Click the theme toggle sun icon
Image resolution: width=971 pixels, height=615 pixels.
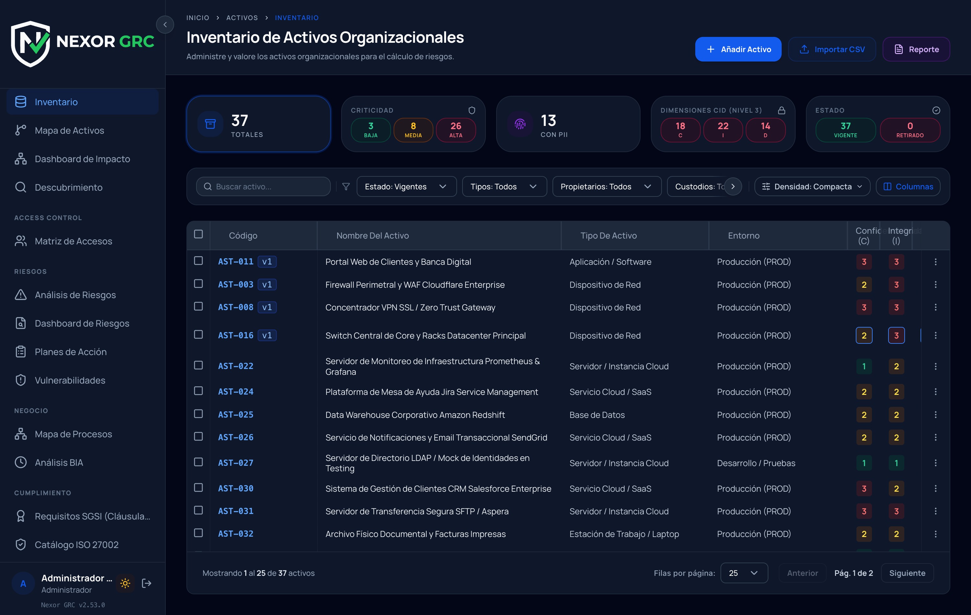[125, 583]
